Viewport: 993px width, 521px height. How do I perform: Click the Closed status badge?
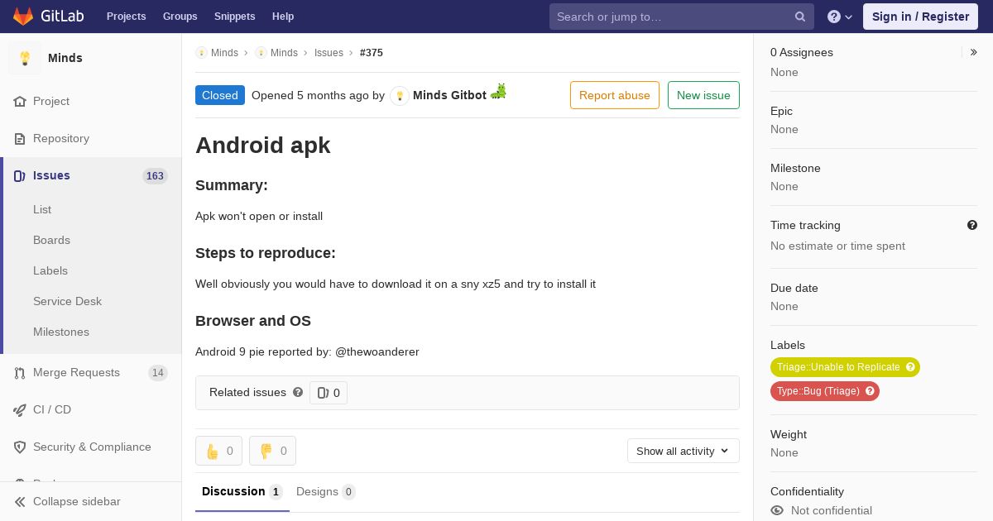pyautogui.click(x=220, y=95)
